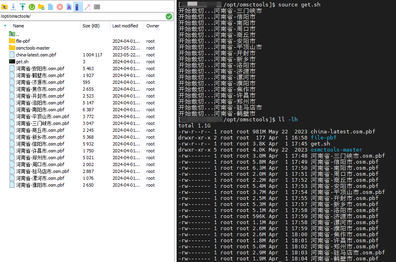The width and height of the screenshot is (396, 262).
Task: Click '开始裁切...河南省-驻马店市' terminal line
Action: point(220,108)
